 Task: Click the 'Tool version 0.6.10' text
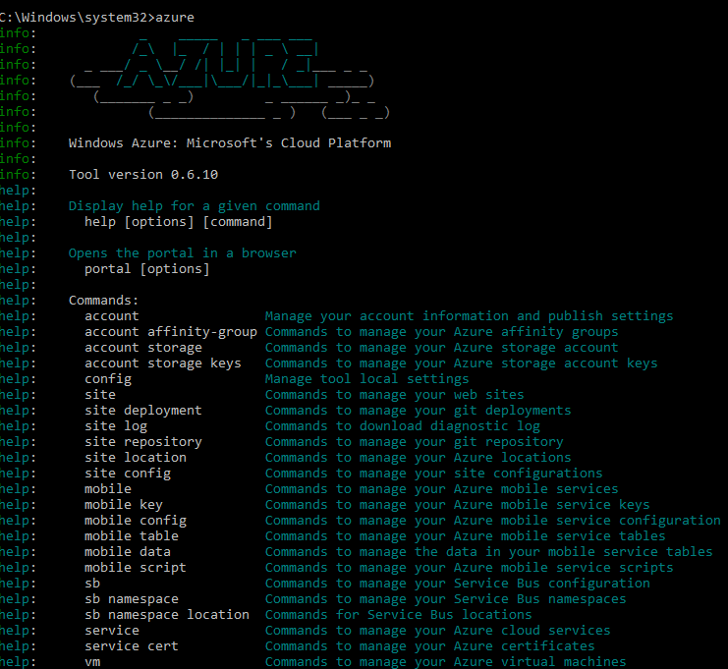[x=143, y=175]
